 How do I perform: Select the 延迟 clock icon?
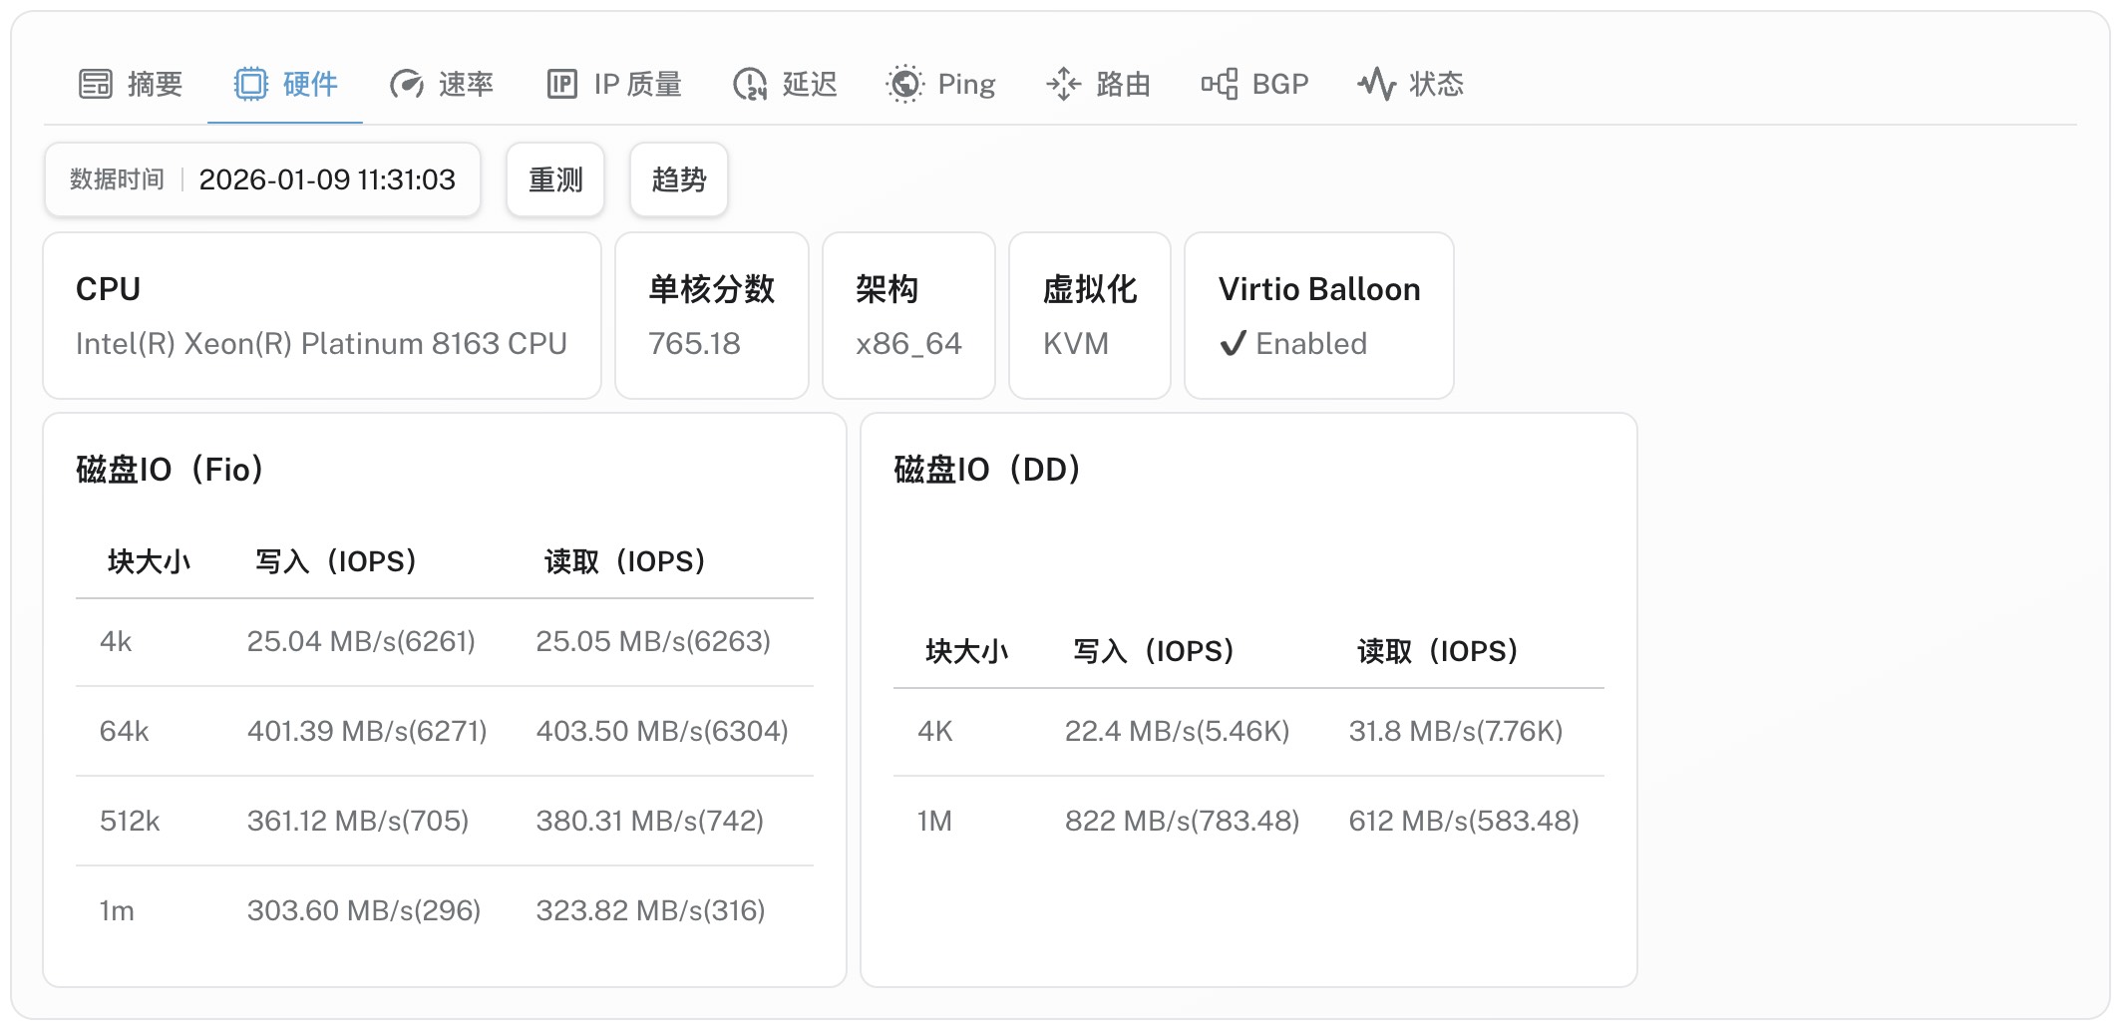pyautogui.click(x=750, y=85)
